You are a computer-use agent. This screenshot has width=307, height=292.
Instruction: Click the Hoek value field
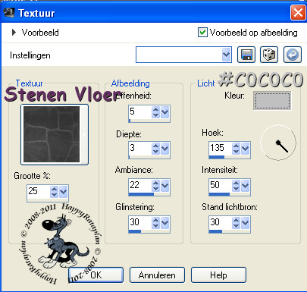click(x=221, y=149)
